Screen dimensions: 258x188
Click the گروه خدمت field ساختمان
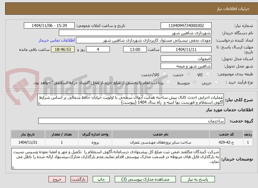132,121
